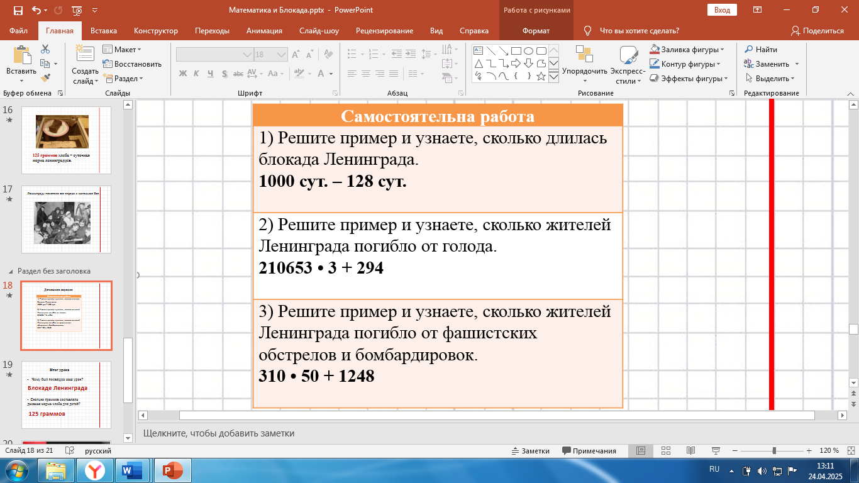Click the zoom slider handle
Image resolution: width=859 pixels, height=483 pixels.
[773, 450]
